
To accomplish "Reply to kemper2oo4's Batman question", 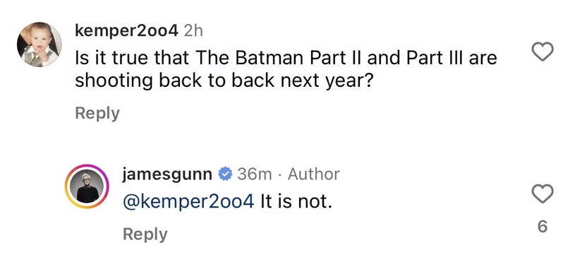I will (97, 113).
